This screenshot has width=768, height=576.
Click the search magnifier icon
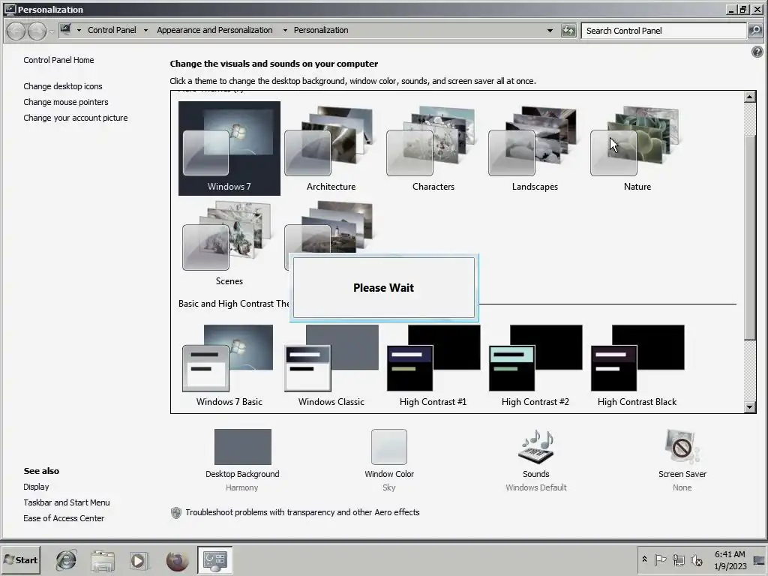click(x=755, y=30)
